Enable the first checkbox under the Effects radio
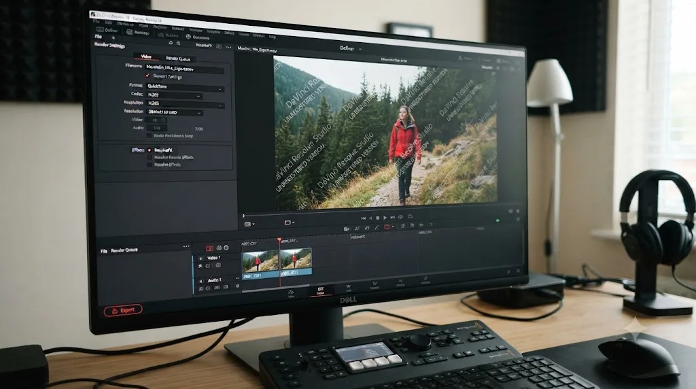This screenshot has width=696, height=389. pyautogui.click(x=150, y=157)
